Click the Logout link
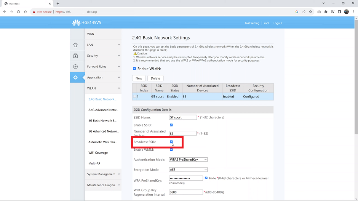 pos(278,23)
